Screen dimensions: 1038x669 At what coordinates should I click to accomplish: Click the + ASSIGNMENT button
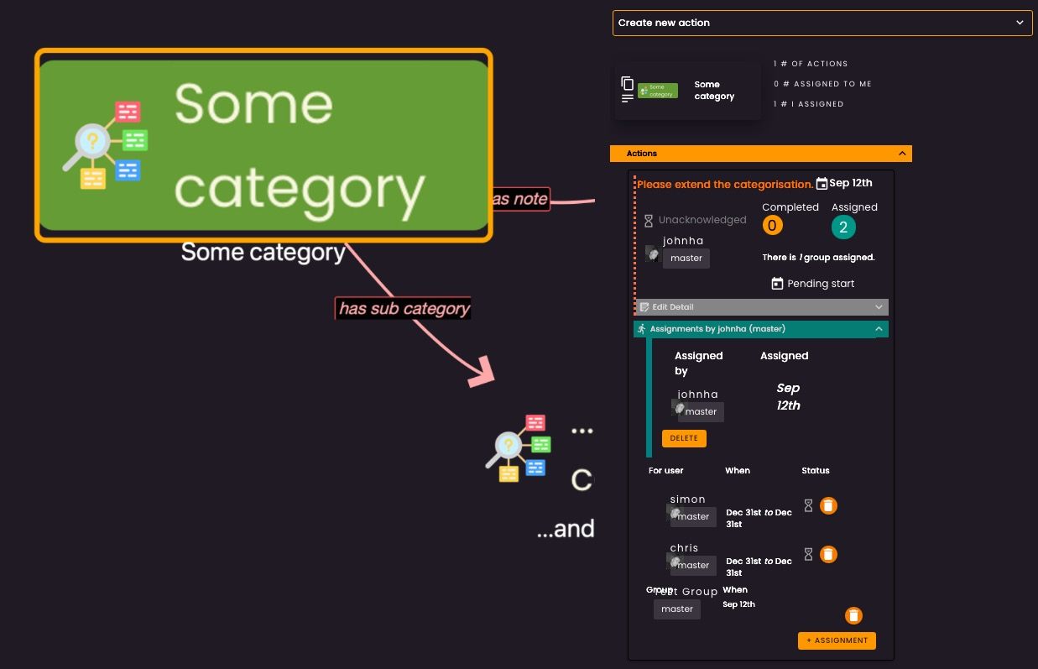click(x=837, y=640)
